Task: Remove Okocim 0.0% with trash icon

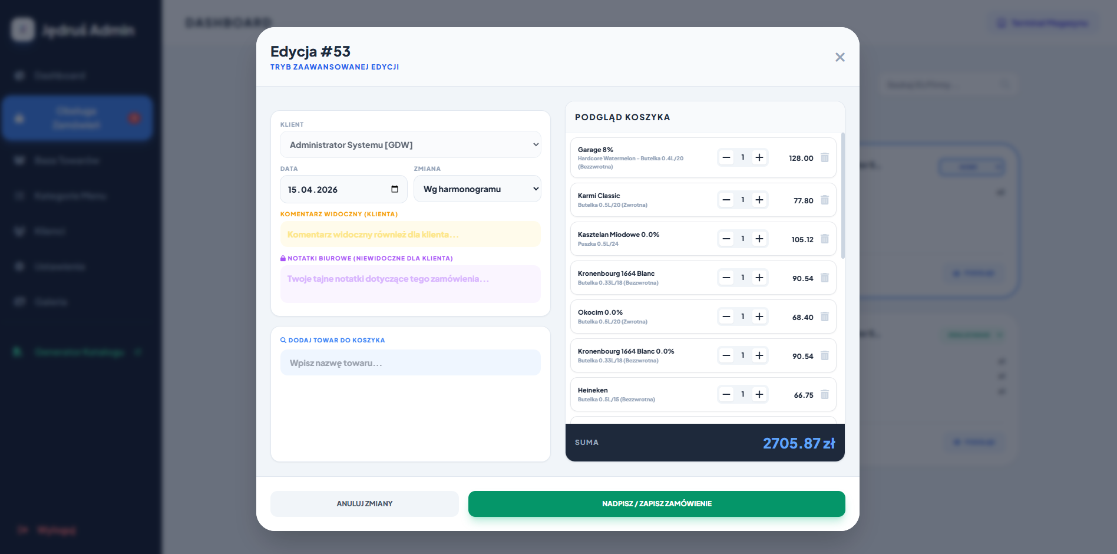Action: 825,317
